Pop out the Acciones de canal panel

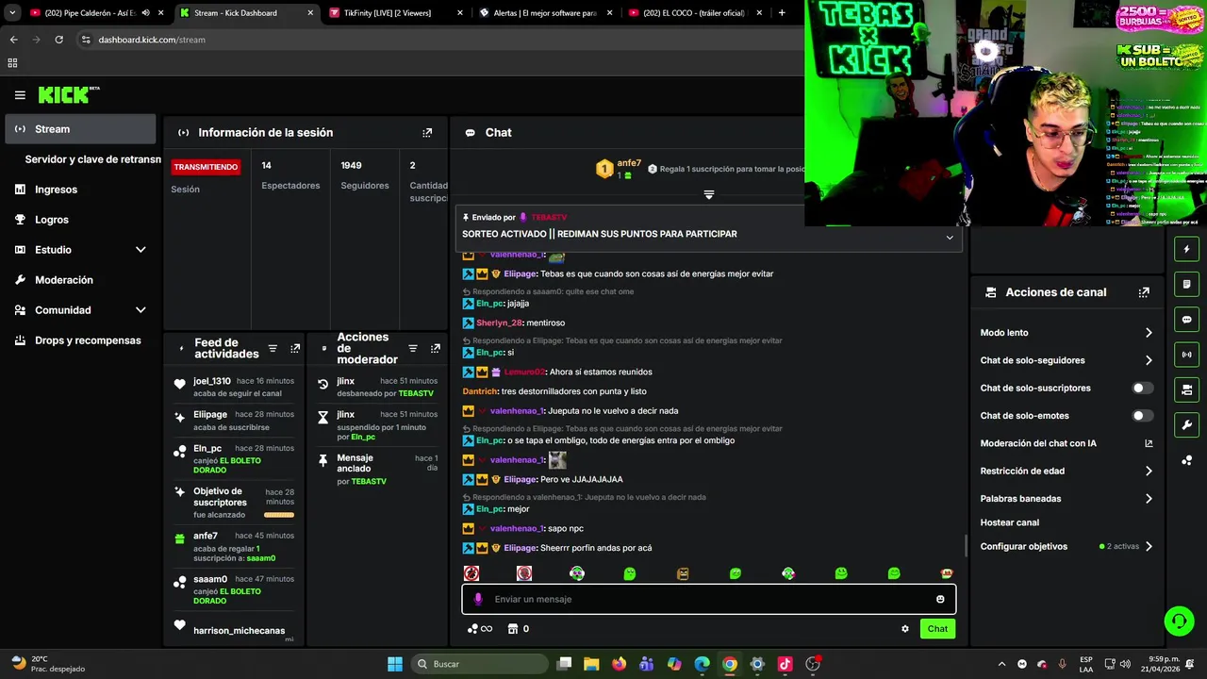coord(1144,292)
